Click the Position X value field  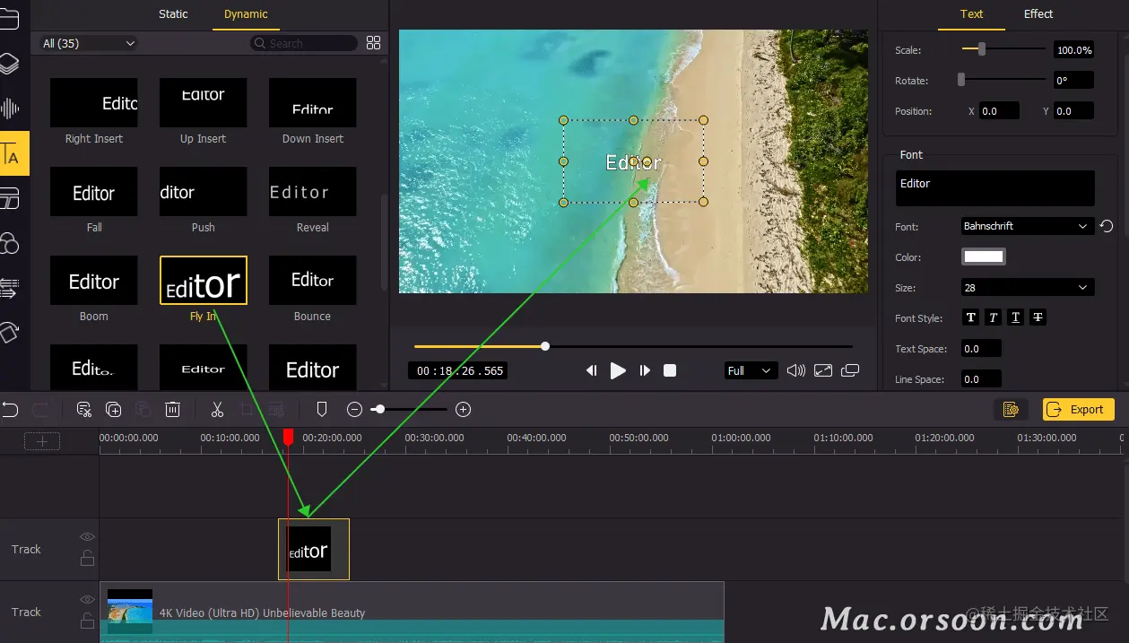999,111
